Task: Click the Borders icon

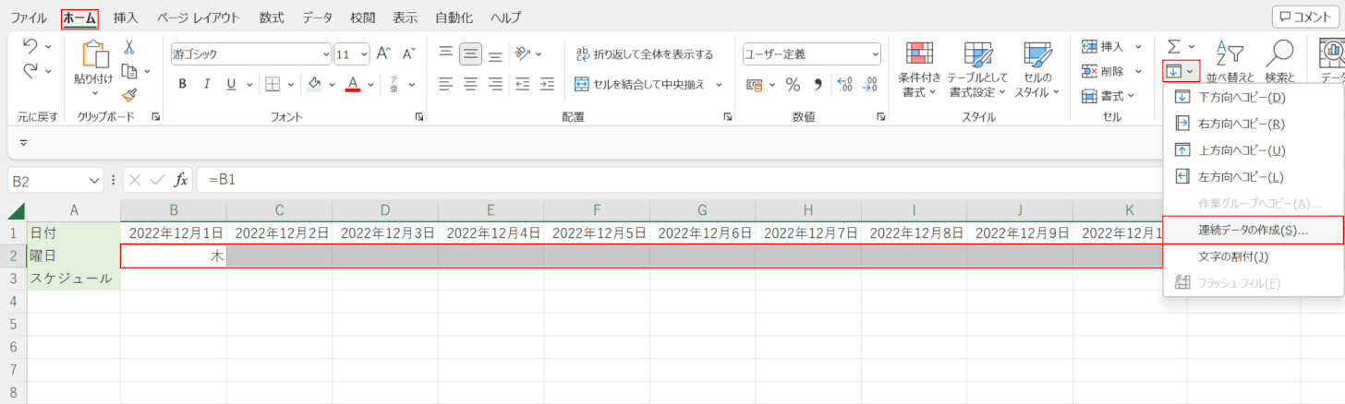Action: tap(273, 84)
